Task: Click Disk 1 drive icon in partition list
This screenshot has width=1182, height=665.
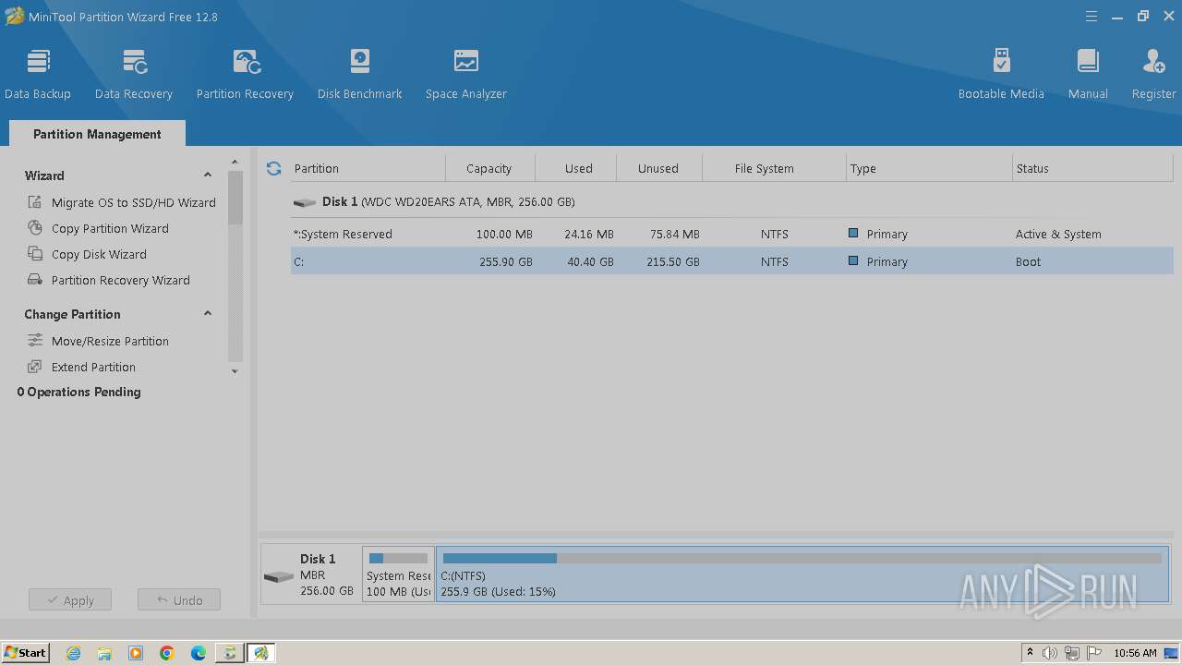Action: [305, 202]
